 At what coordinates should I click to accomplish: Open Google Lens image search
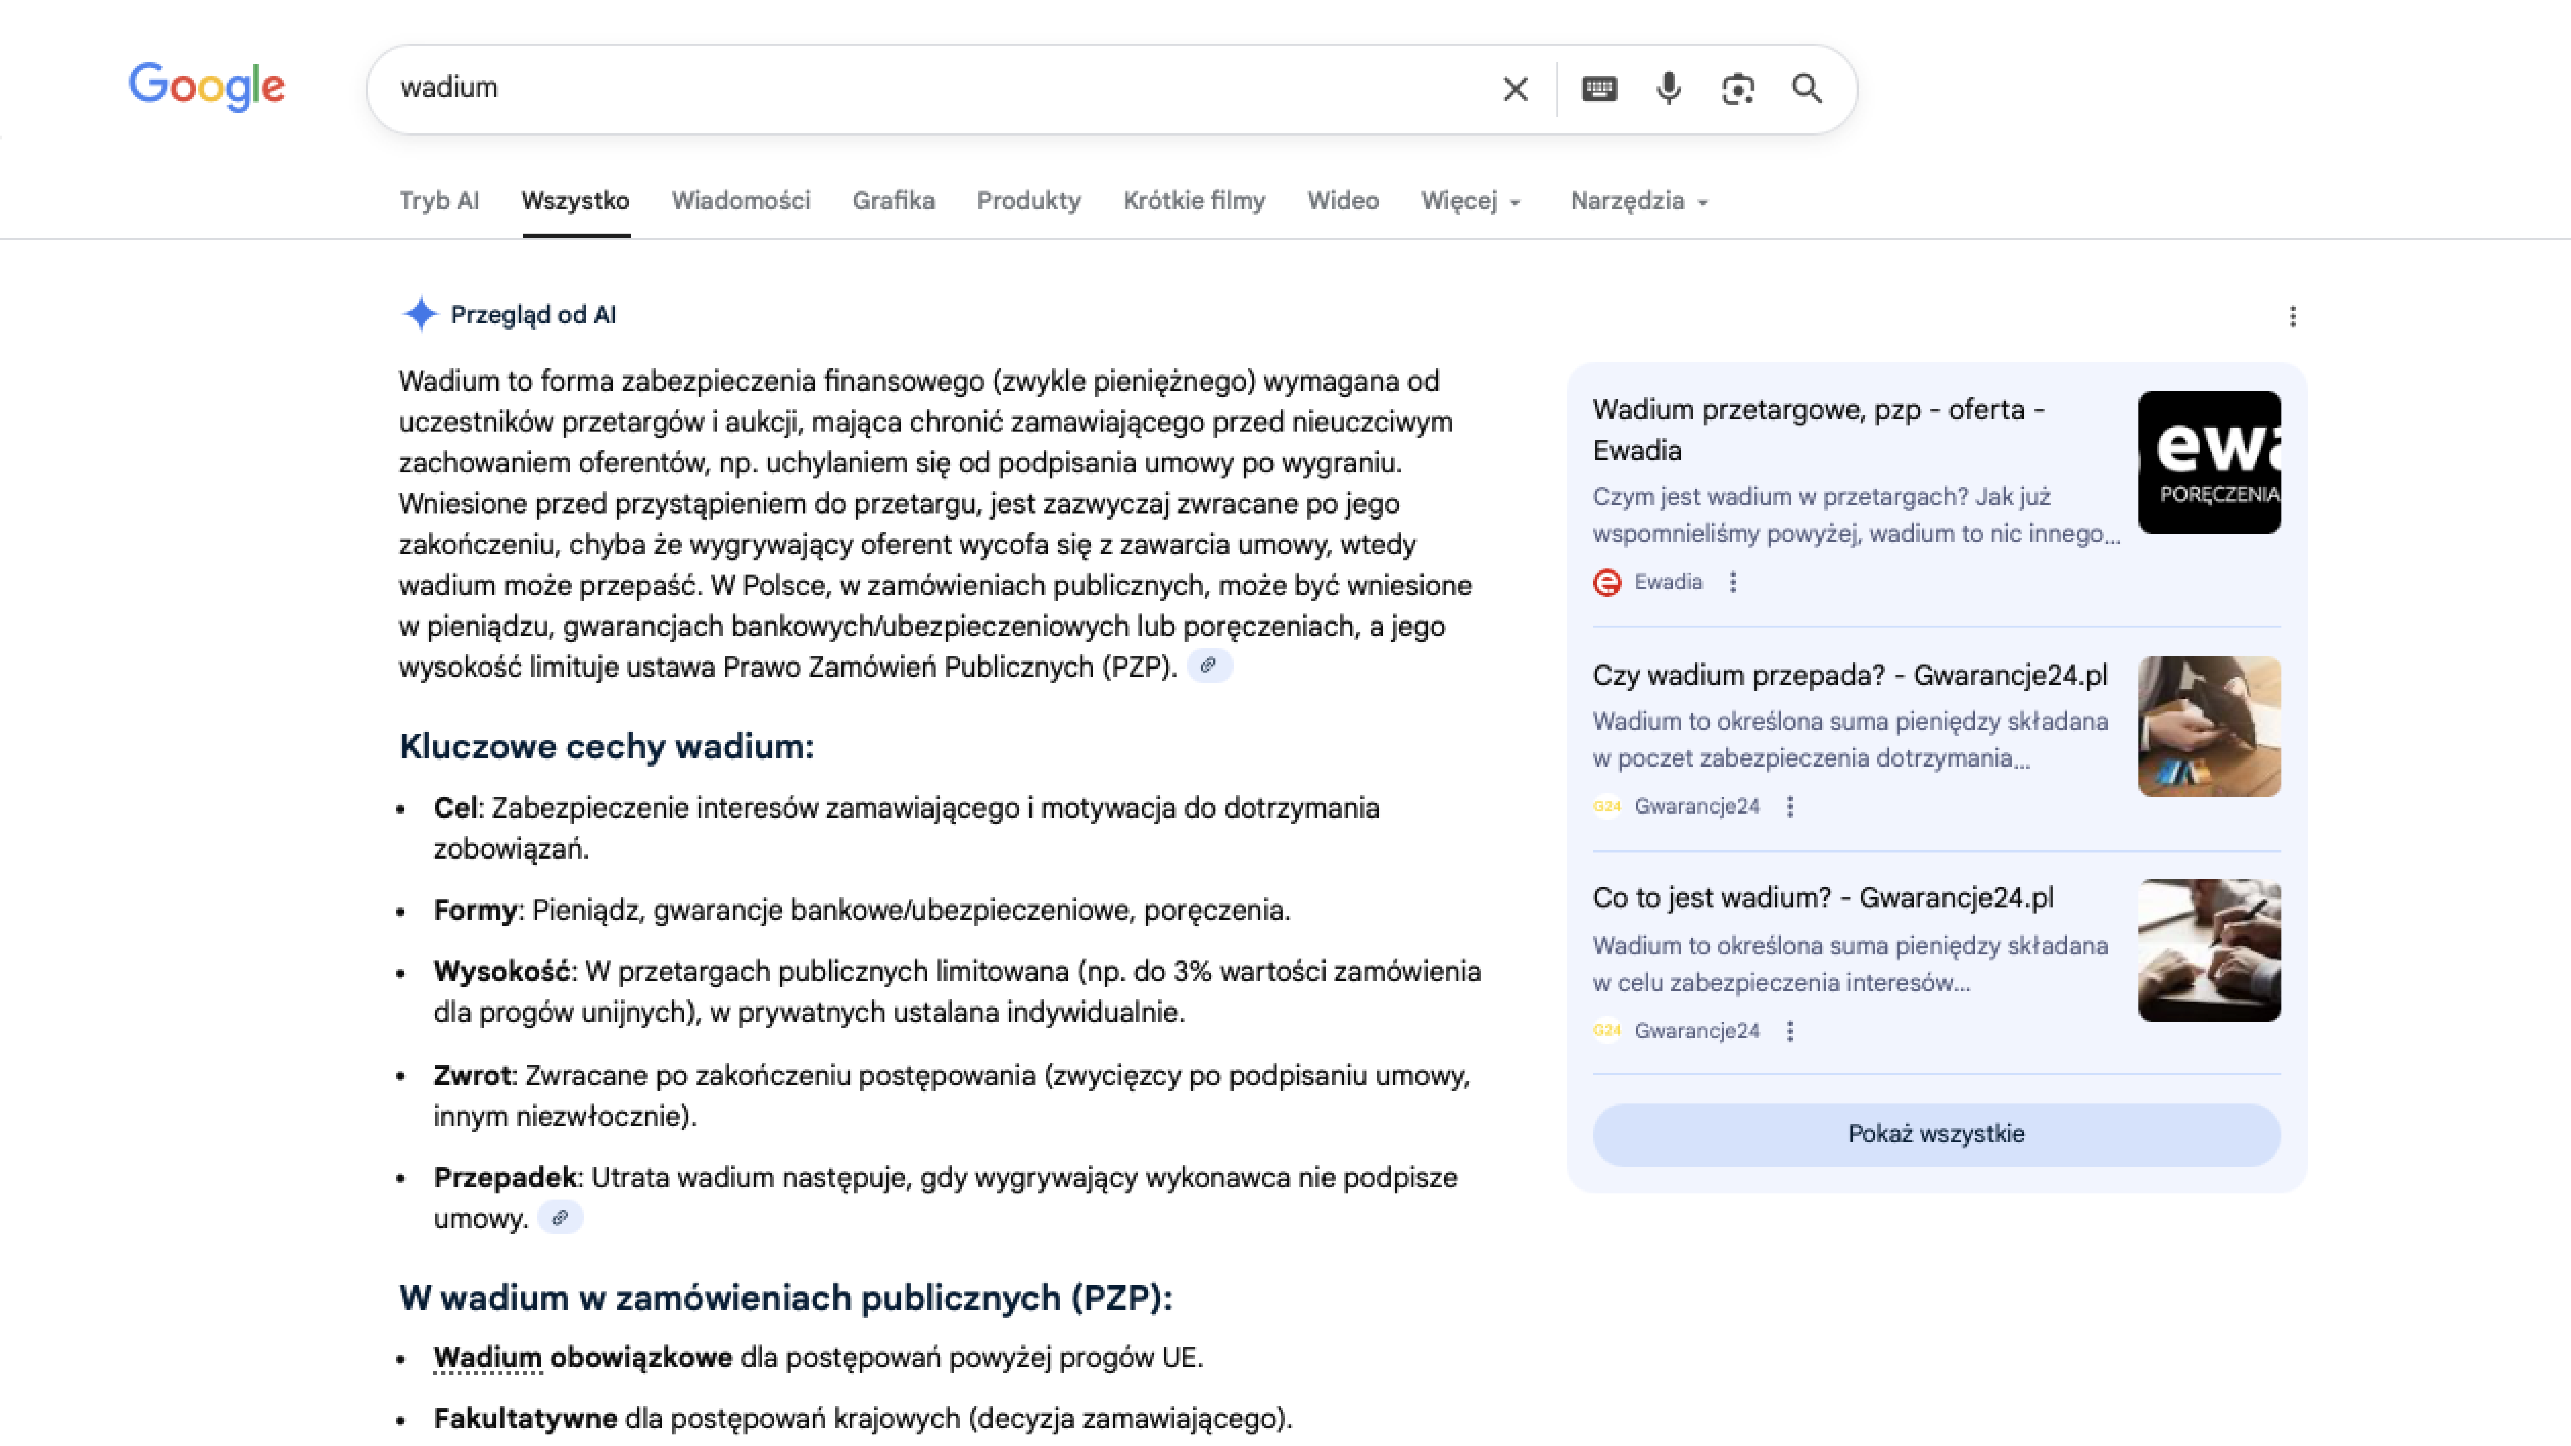[x=1738, y=89]
